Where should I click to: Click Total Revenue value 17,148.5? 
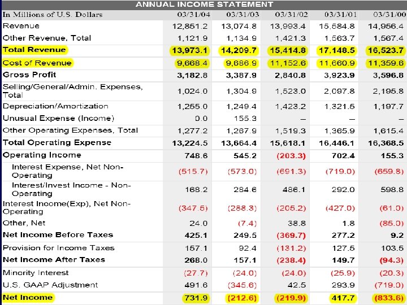(337, 50)
